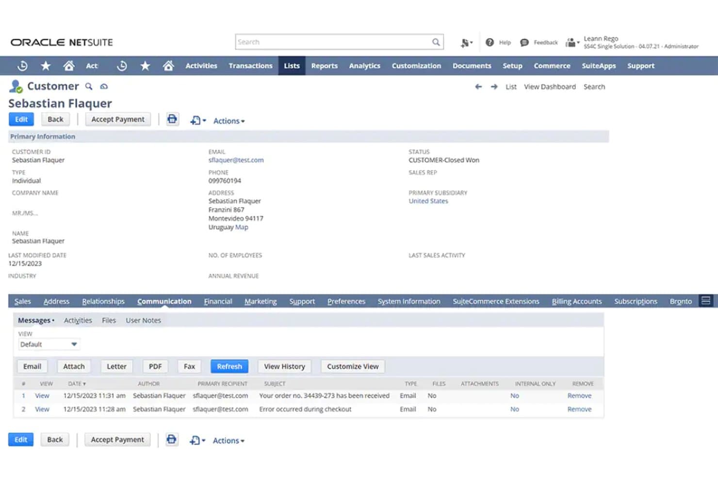This screenshot has width=718, height=478.
Task: Open the Help question mark icon
Action: (490, 43)
